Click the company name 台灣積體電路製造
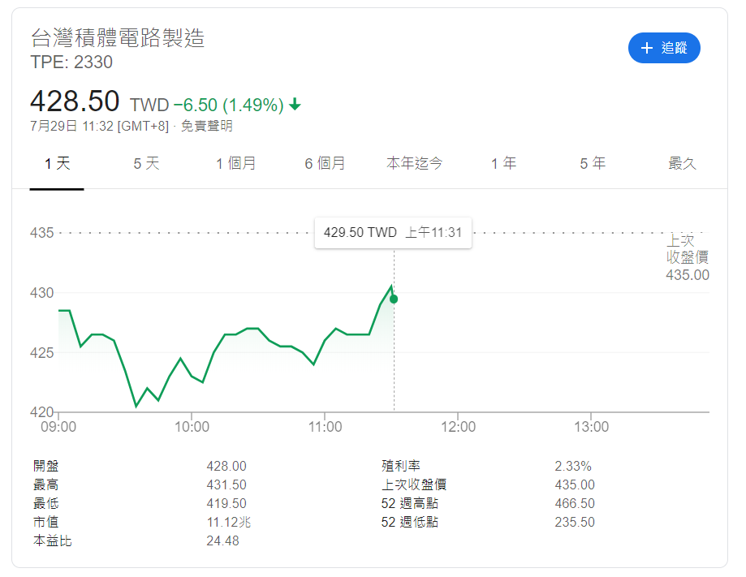The image size is (746, 577). [118, 37]
